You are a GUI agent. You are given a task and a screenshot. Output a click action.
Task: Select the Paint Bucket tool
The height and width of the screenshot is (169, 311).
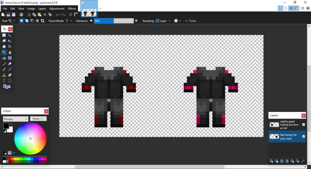(4, 58)
